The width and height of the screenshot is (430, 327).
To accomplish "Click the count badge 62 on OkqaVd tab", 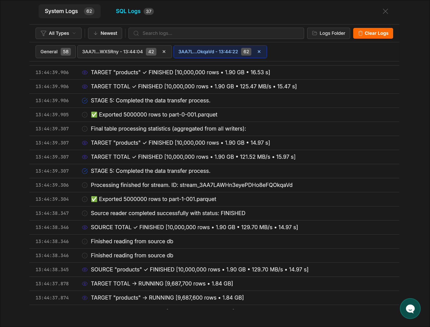I will 246,52.
